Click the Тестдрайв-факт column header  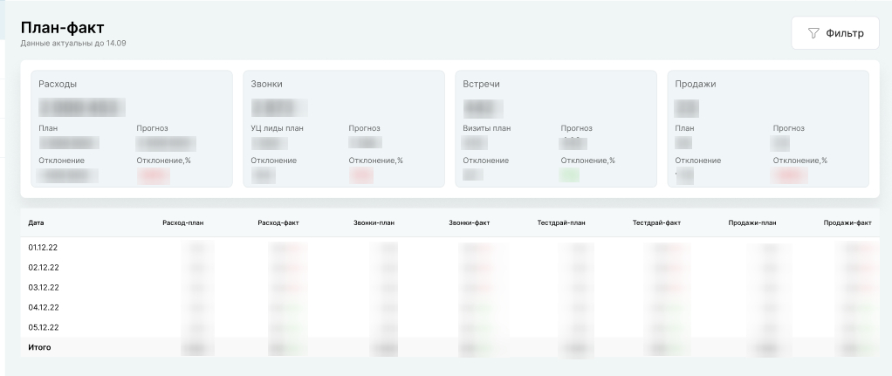(x=656, y=223)
